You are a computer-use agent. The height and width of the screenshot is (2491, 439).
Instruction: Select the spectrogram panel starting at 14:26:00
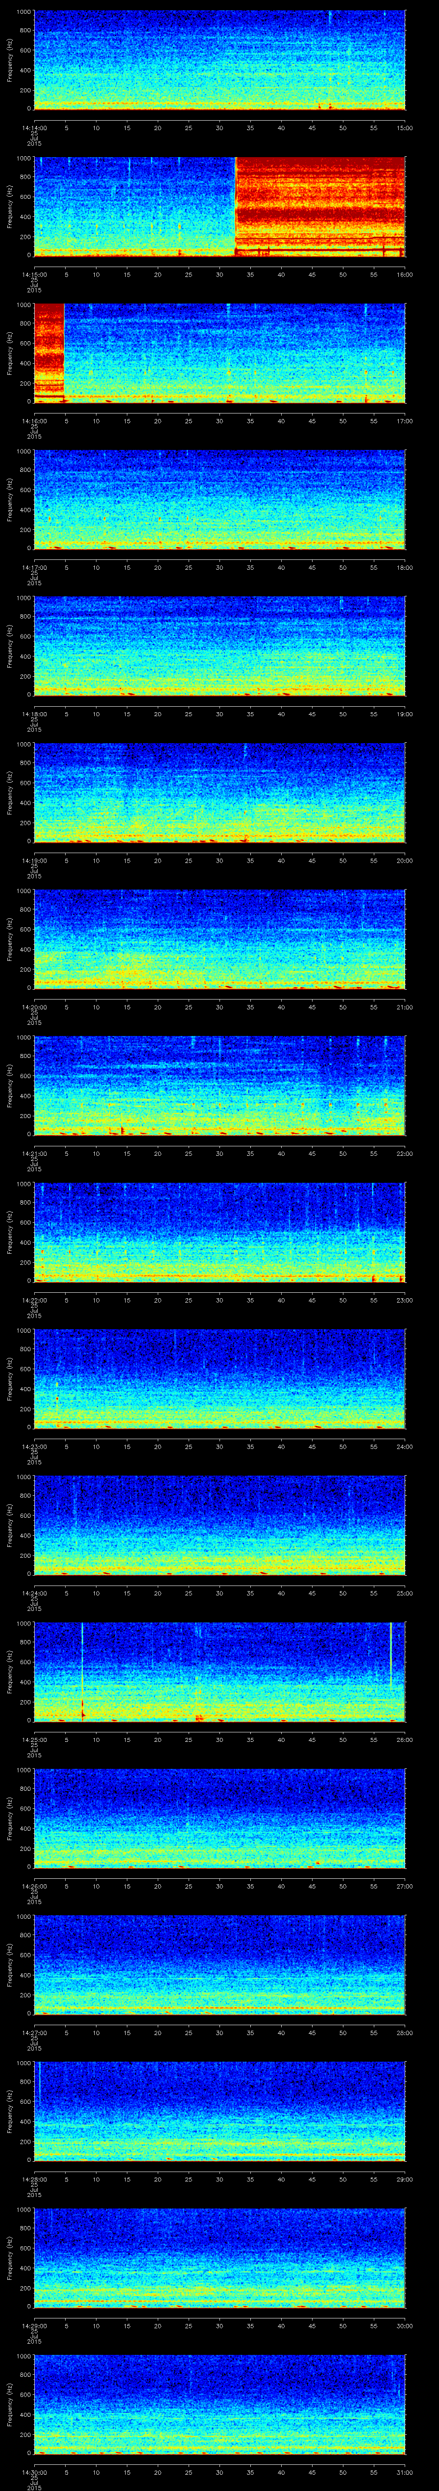coord(219,1818)
